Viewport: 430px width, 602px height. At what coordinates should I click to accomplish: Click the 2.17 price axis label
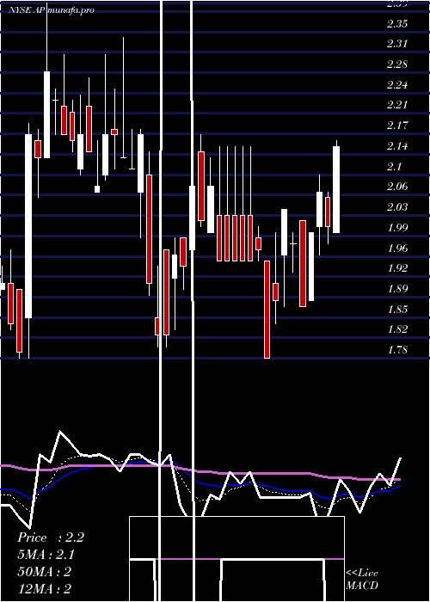(397, 126)
